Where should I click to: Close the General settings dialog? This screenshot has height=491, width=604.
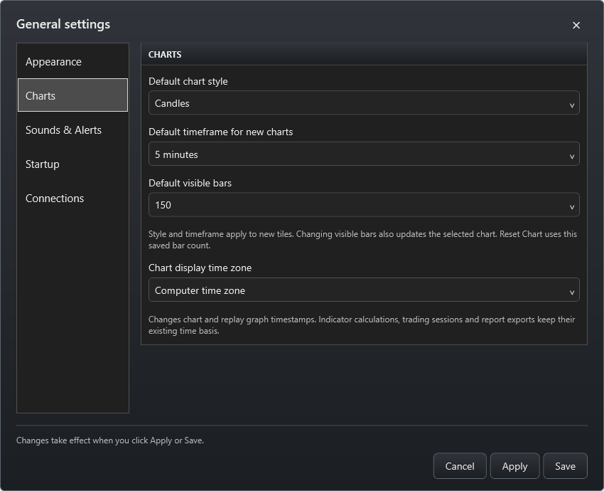[576, 26]
